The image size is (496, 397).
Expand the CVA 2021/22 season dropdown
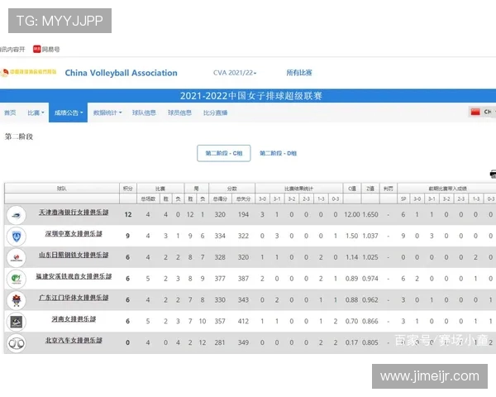[235, 73]
